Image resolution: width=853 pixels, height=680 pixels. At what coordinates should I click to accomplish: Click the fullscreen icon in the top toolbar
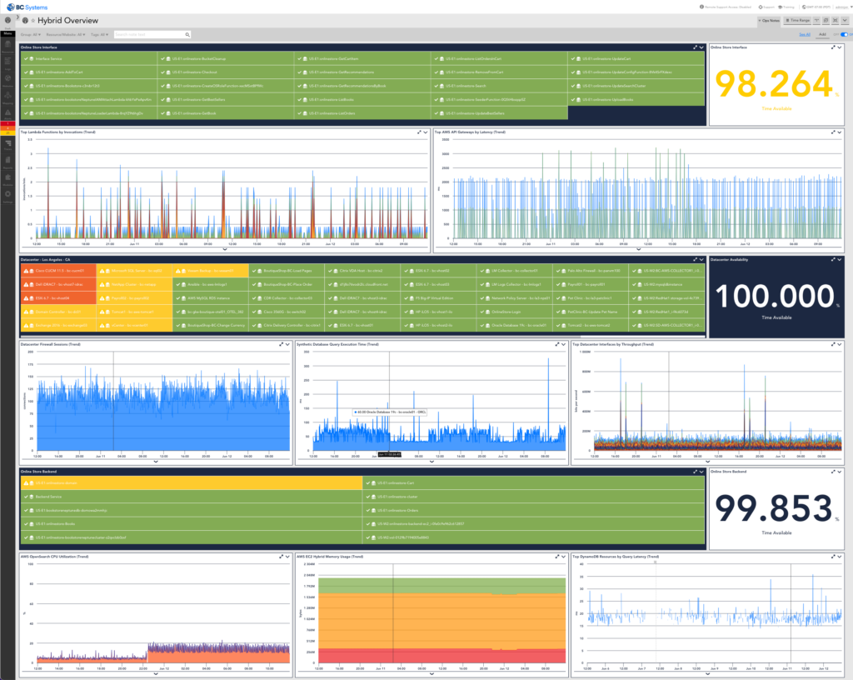click(x=835, y=20)
